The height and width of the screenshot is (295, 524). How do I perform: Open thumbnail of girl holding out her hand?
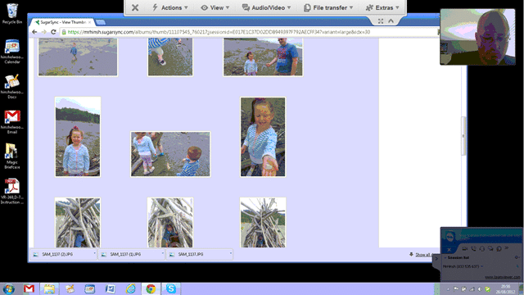pyautogui.click(x=263, y=137)
